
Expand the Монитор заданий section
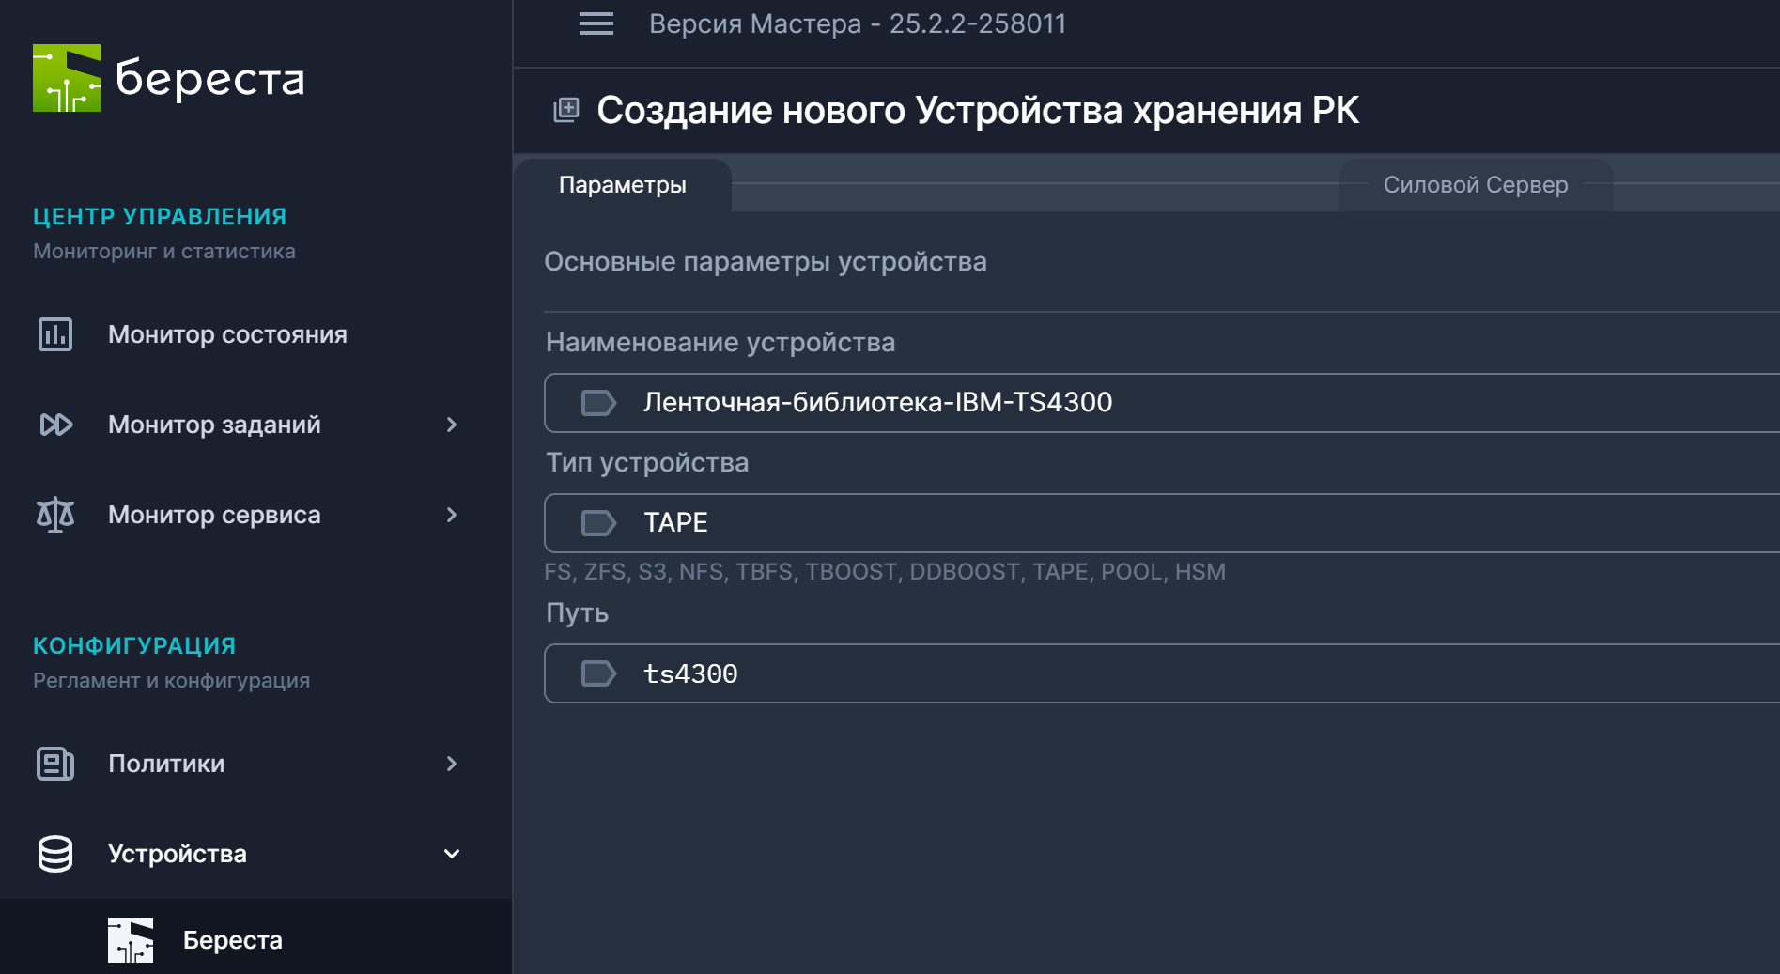pos(454,425)
